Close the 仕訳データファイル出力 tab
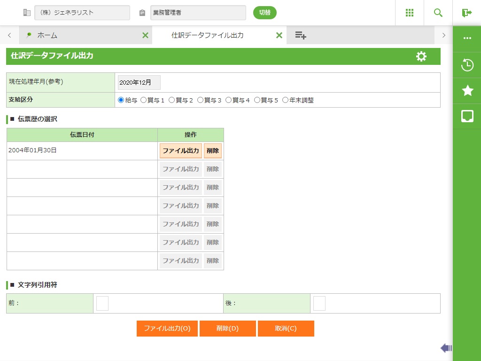 coord(279,35)
